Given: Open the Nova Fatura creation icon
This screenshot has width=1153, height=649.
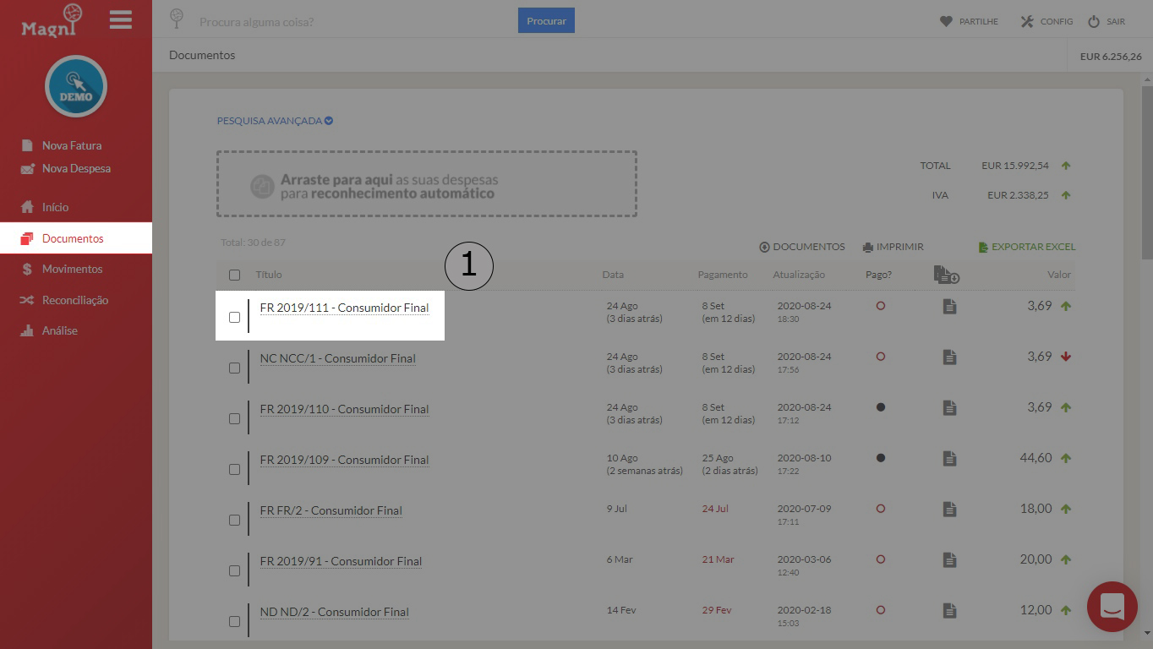Looking at the screenshot, I should [27, 145].
